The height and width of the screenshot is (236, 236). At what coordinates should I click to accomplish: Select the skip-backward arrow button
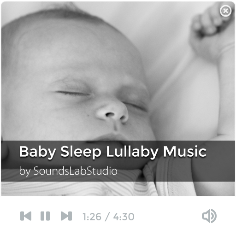click(26, 216)
